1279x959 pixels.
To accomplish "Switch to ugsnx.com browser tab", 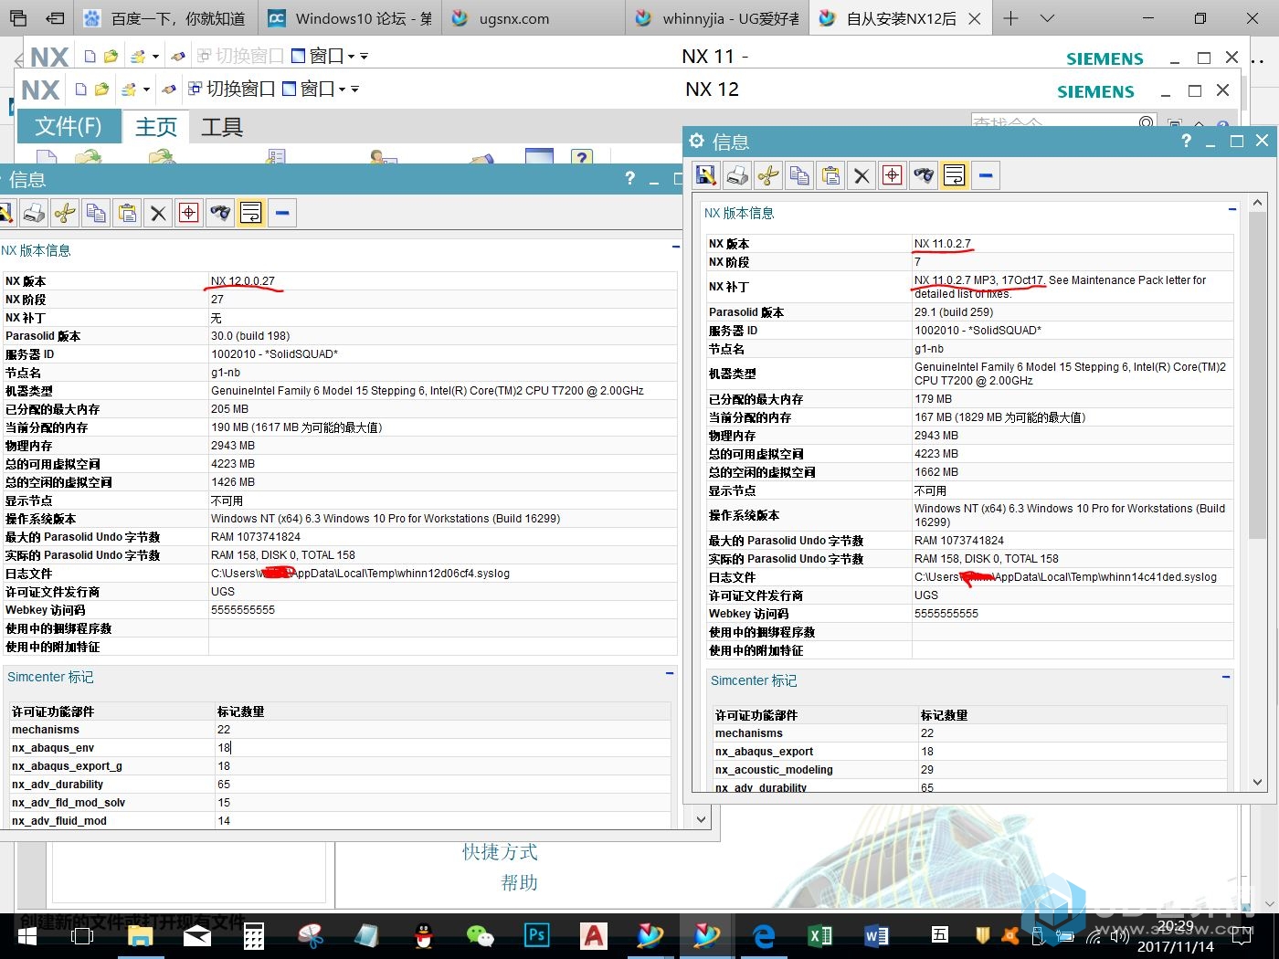I will tap(534, 18).
